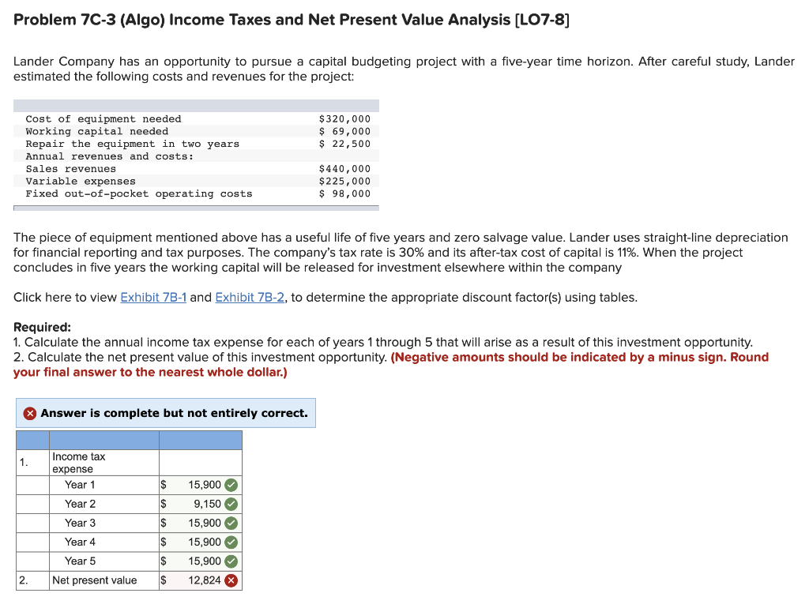Click the green checkmark beside Year 5

pyautogui.click(x=231, y=561)
